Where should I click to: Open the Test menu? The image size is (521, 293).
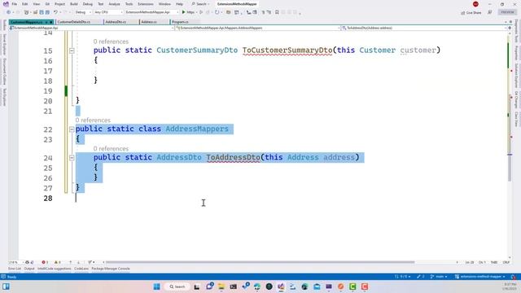pyautogui.click(x=101, y=4)
